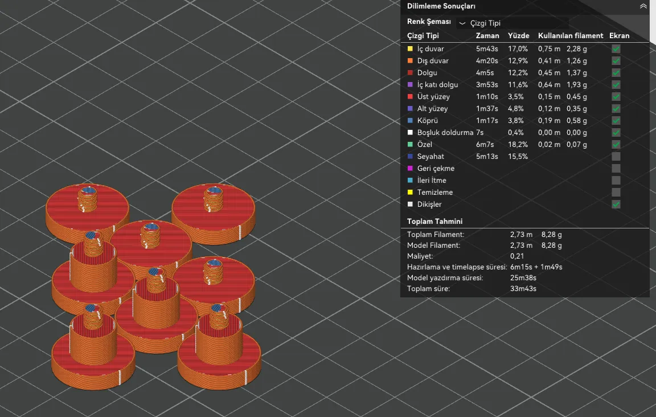The height and width of the screenshot is (417, 656).
Task: Click the Zaman column header
Action: tap(487, 35)
